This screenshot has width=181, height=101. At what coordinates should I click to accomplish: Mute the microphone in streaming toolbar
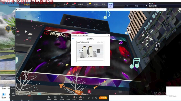(74, 97)
